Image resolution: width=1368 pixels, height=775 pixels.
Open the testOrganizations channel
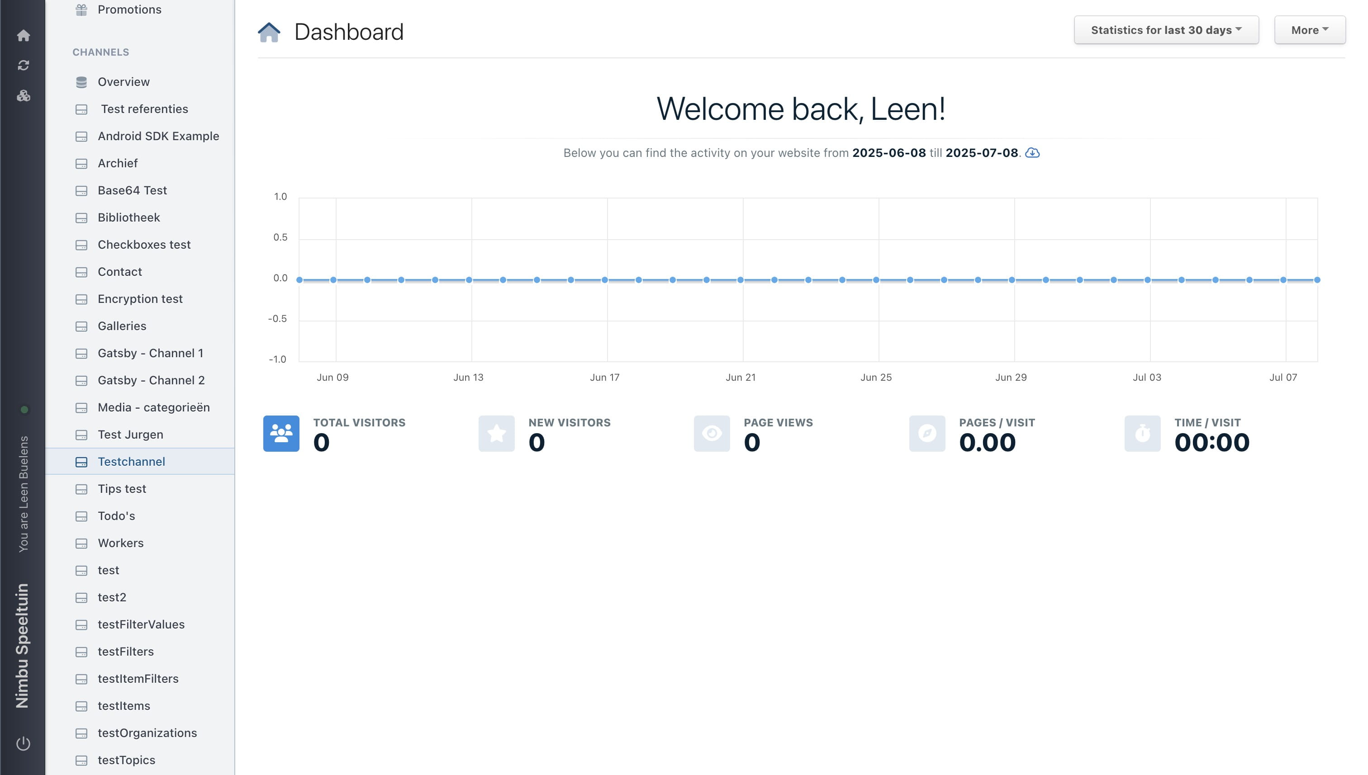[147, 733]
